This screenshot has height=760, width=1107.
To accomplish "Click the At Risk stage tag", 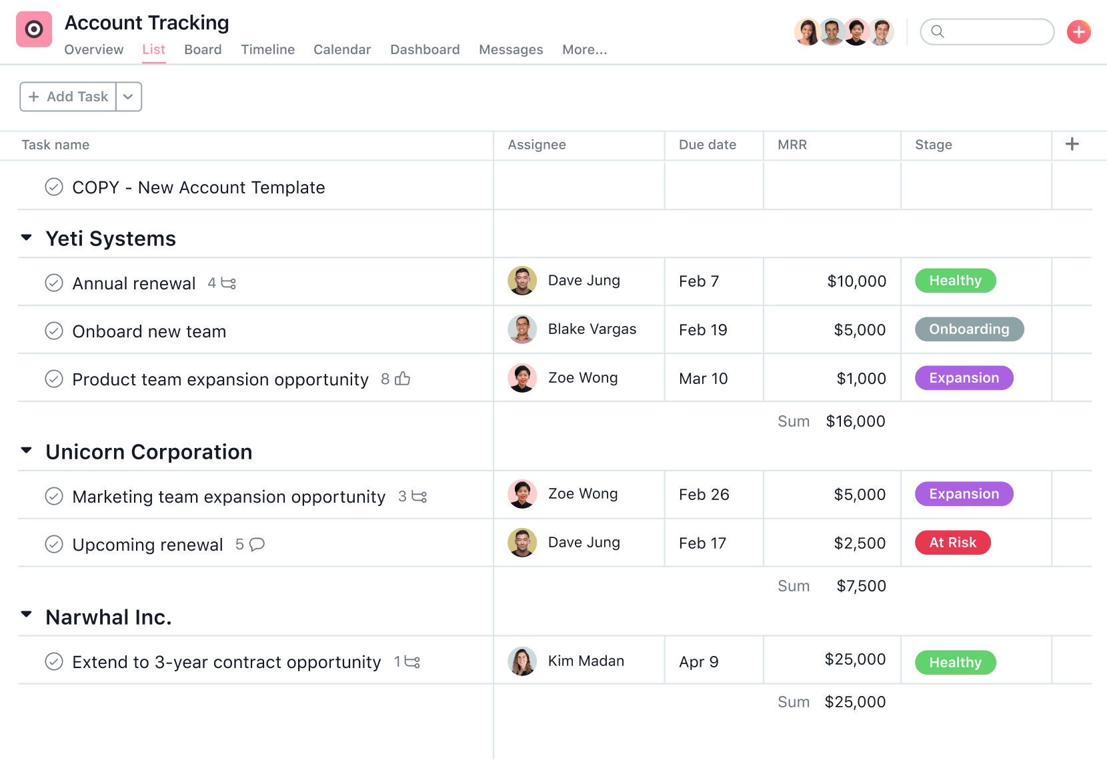I will 952,542.
